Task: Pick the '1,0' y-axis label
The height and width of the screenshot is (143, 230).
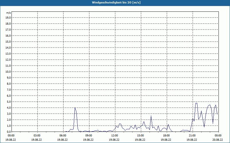Action: pyautogui.click(x=9, y=126)
